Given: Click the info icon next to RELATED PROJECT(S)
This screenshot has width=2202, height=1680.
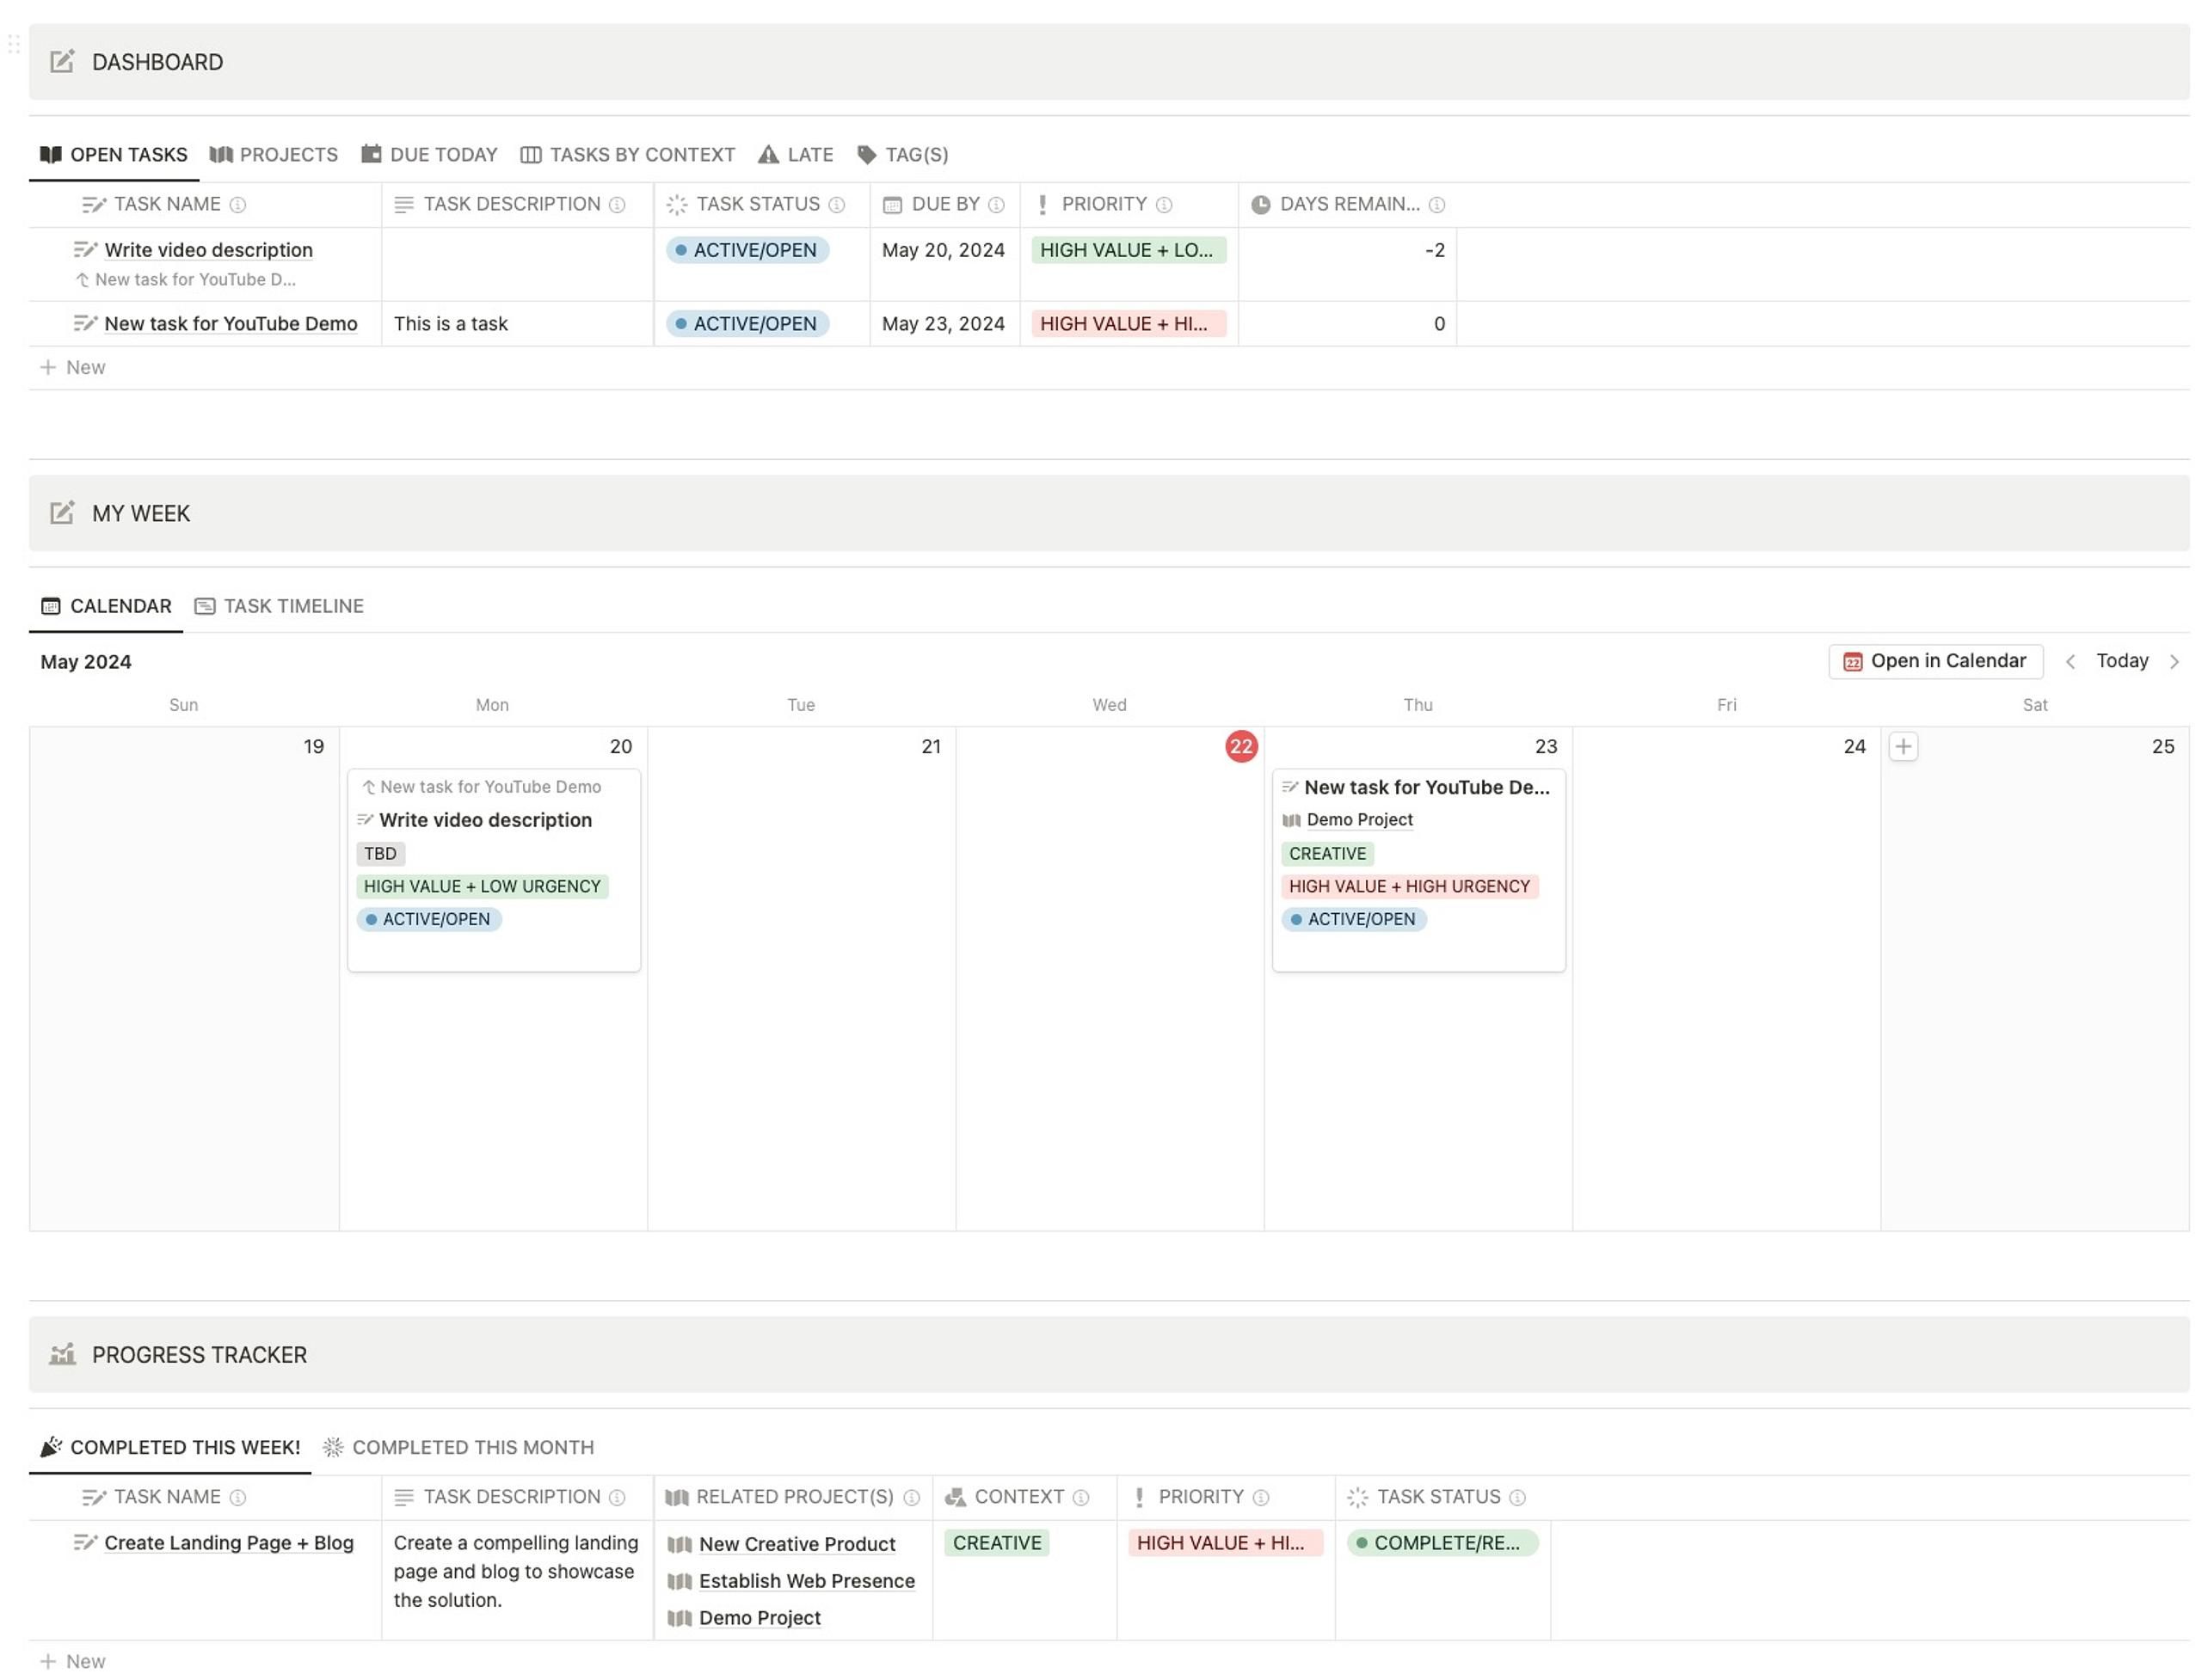Looking at the screenshot, I should [x=912, y=1497].
